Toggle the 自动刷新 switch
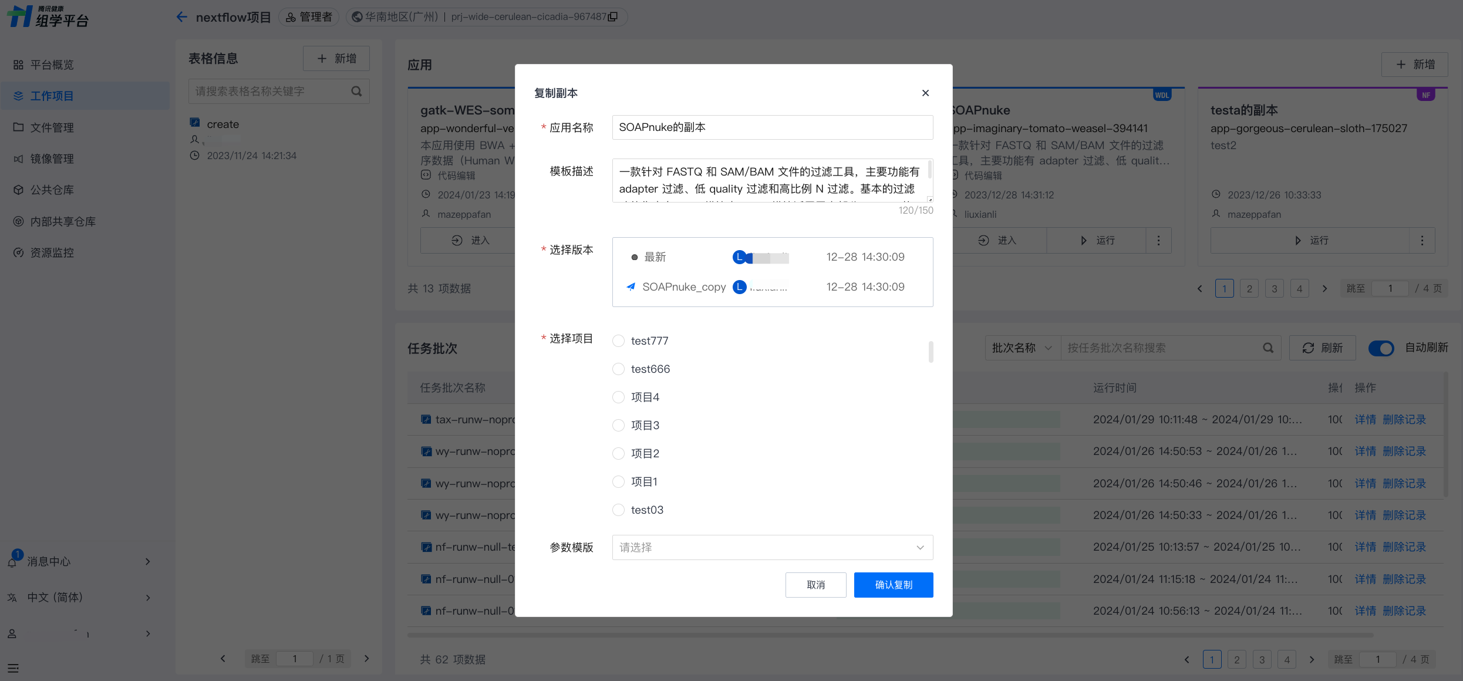 (x=1381, y=348)
